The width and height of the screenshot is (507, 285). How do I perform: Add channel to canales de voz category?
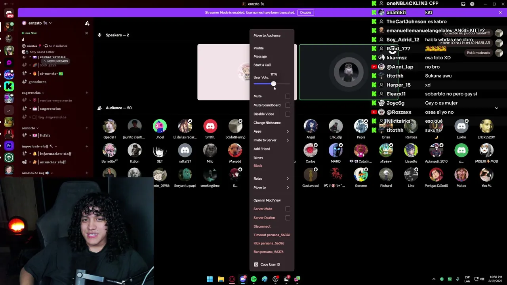click(87, 173)
